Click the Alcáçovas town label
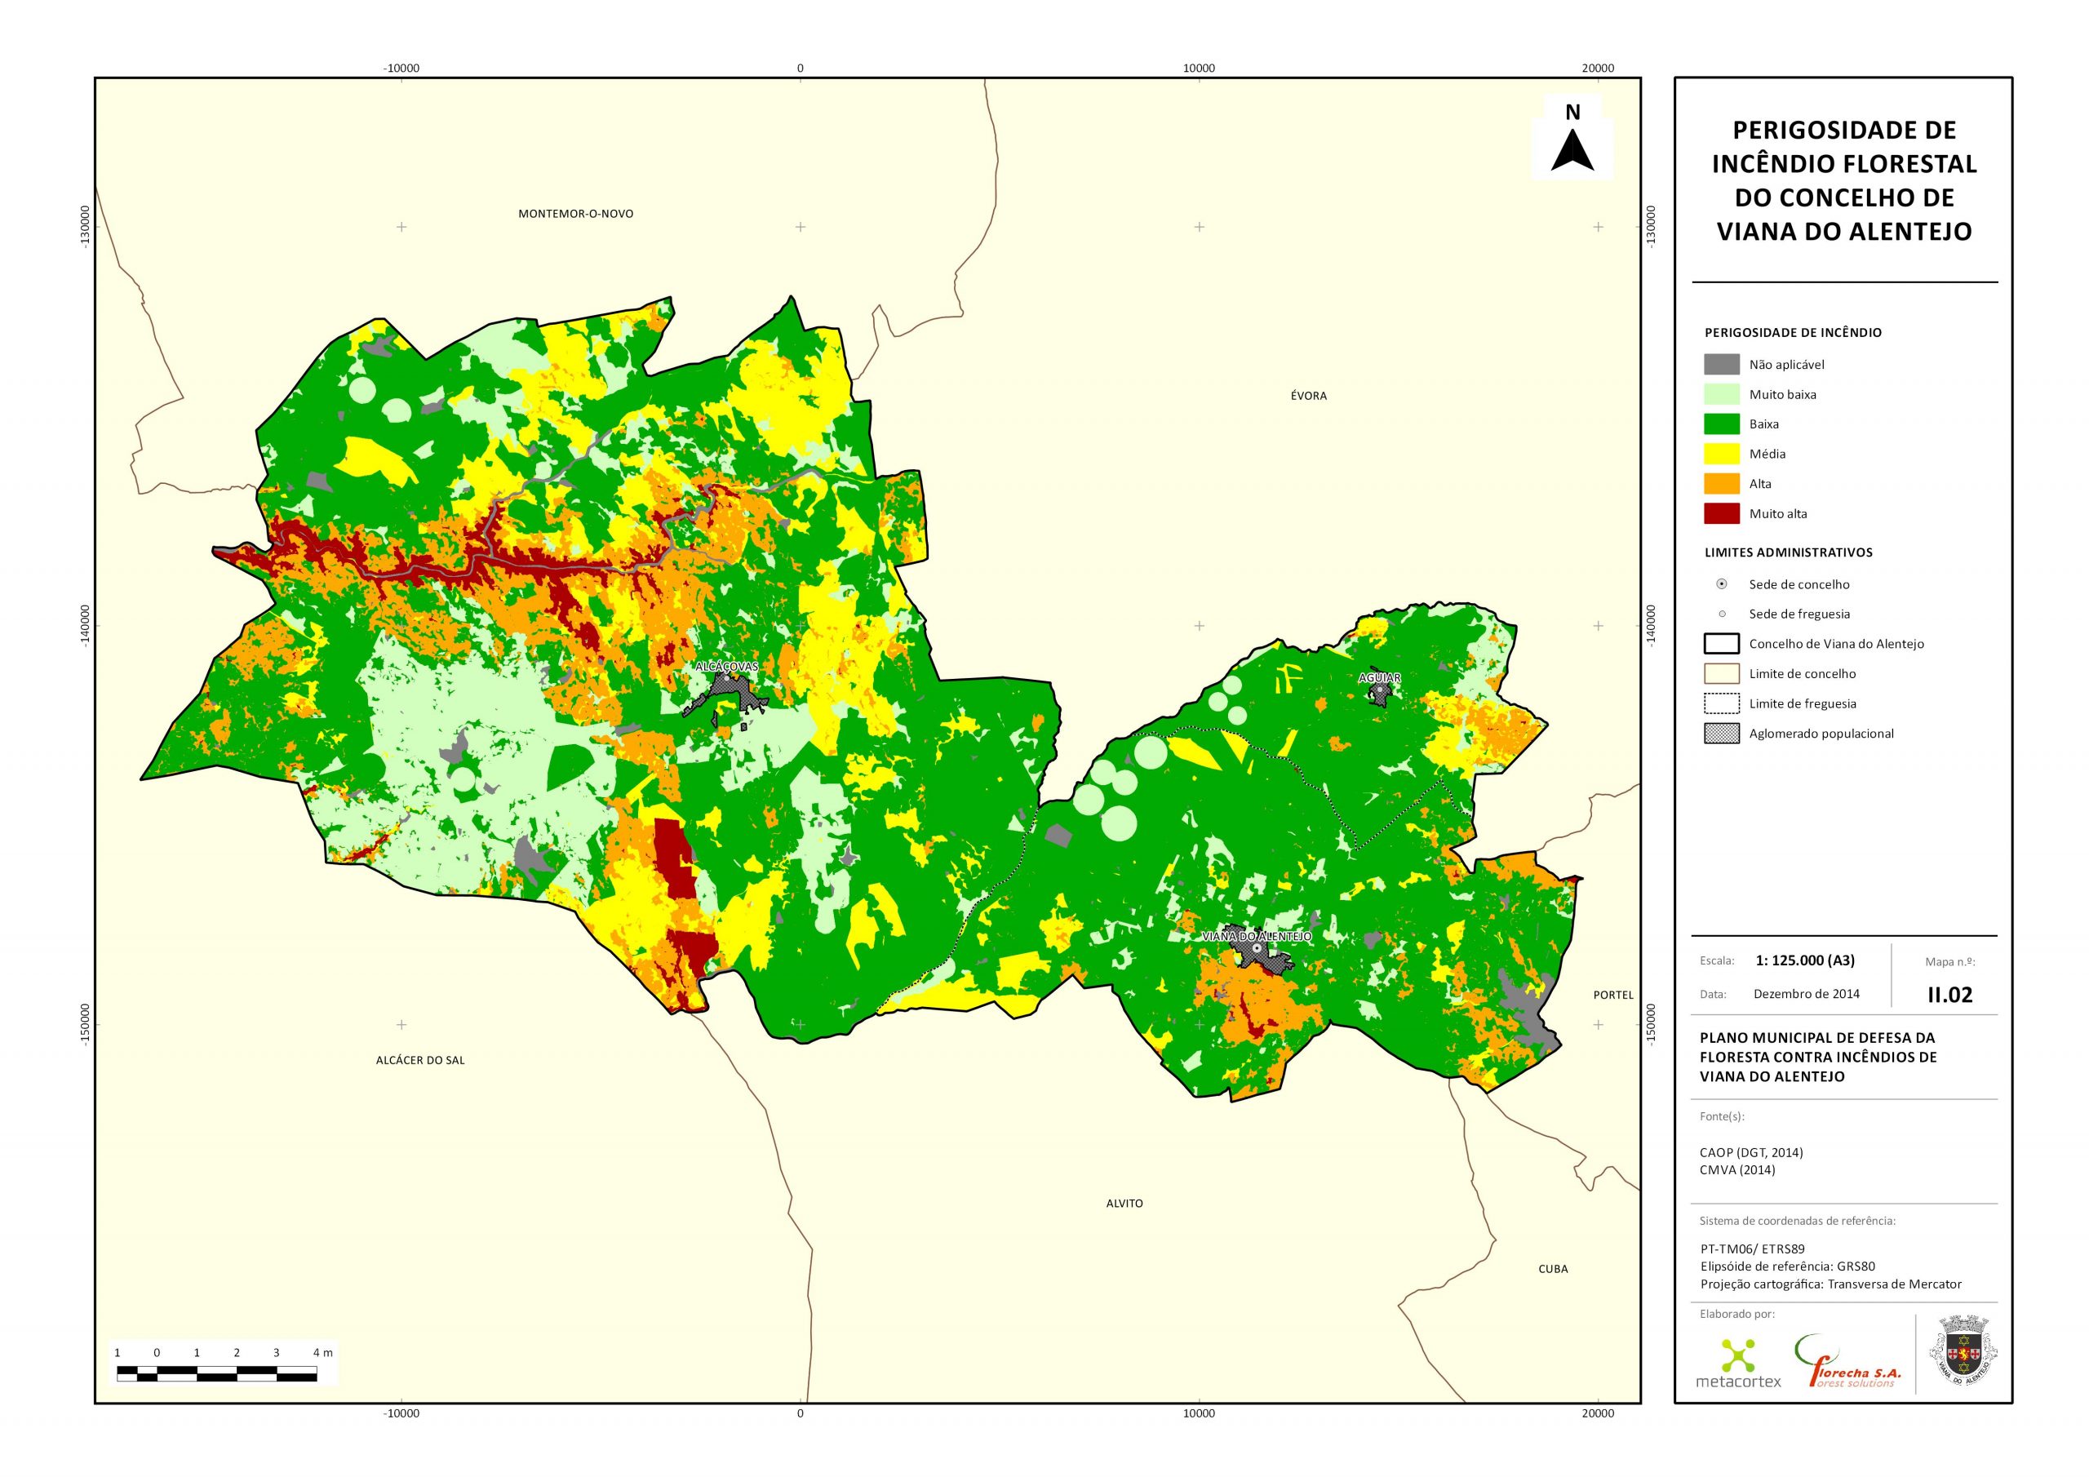The height and width of the screenshot is (1477, 2089). click(x=726, y=666)
